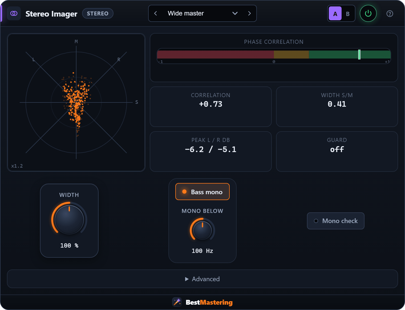Click the x1.2 zoom scale label
Screen dimensions: 405x310
17,166
